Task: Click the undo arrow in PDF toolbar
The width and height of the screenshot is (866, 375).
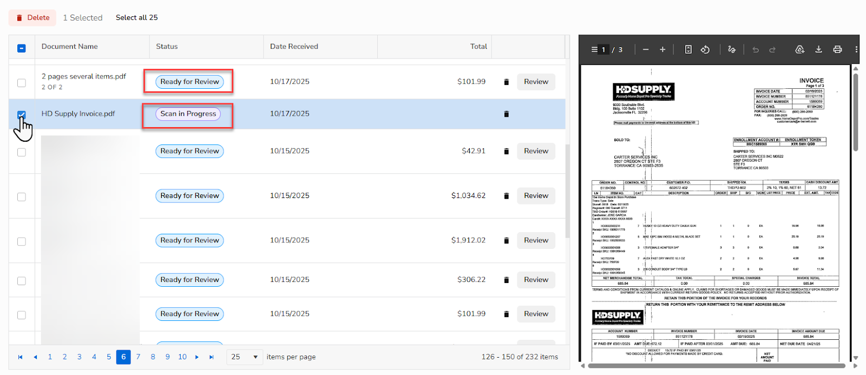Action: 756,49
